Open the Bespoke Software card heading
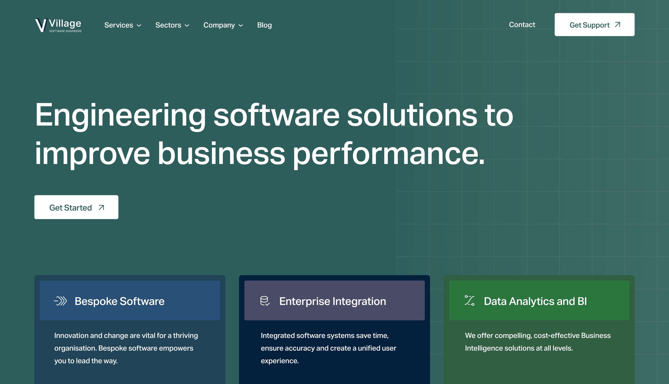 pyautogui.click(x=119, y=301)
